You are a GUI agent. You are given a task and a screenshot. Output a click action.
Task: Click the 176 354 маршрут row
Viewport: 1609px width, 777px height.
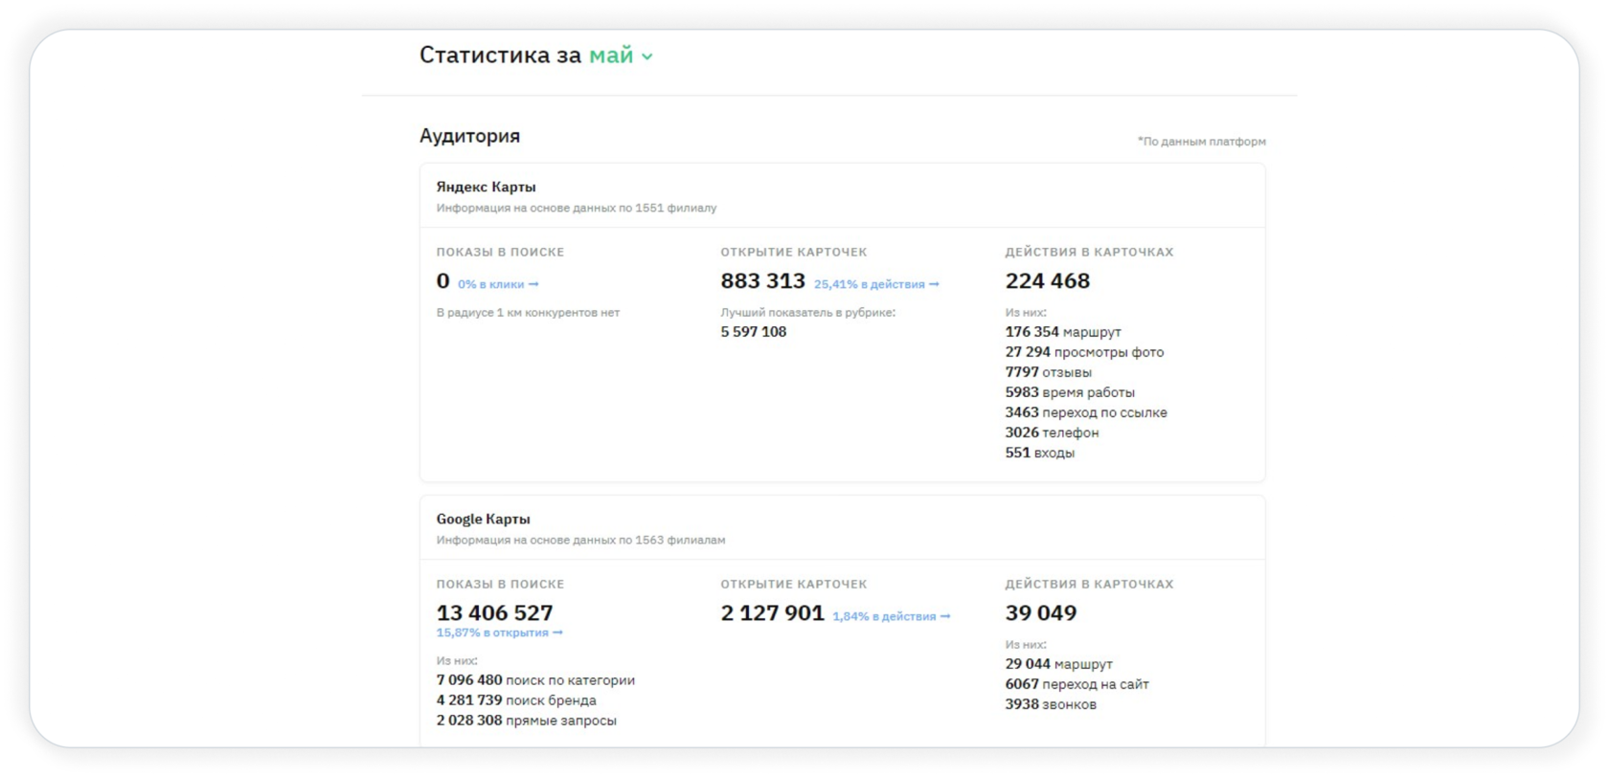pos(1062,332)
